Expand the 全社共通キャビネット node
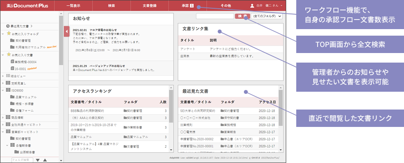The width and height of the screenshot is (404, 163). pos(3,124)
